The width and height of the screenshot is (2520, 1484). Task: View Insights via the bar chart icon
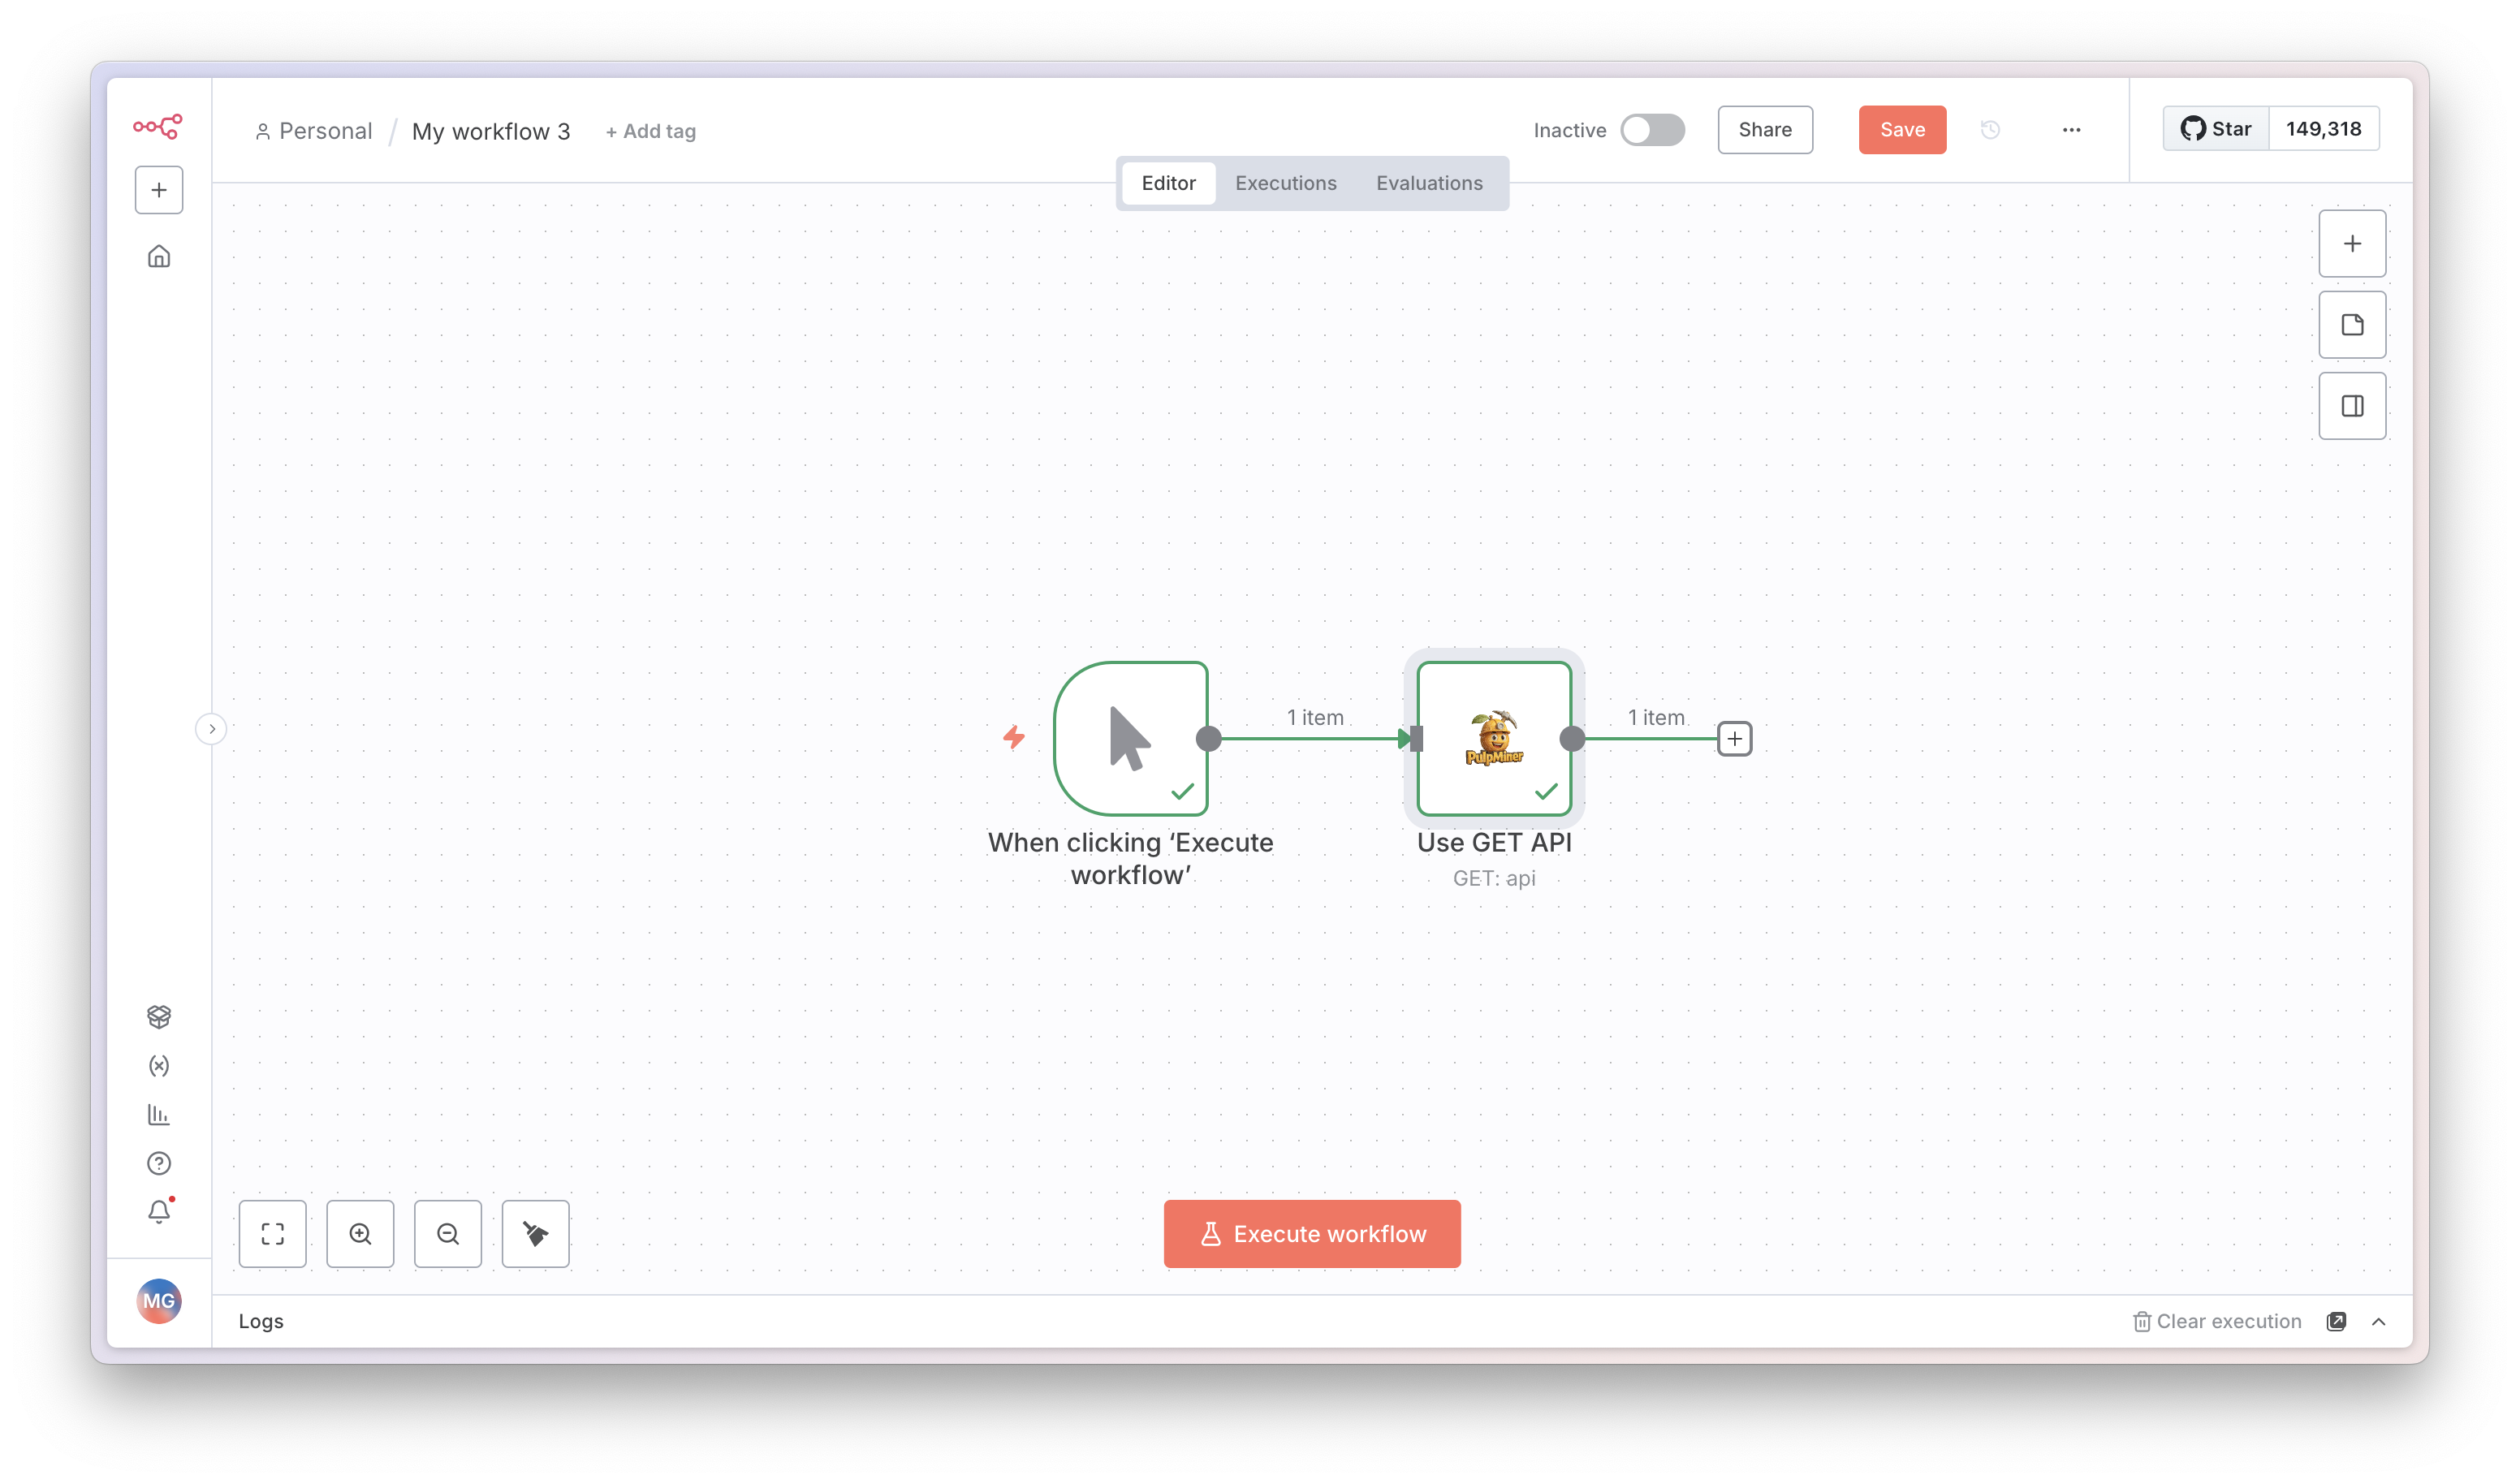(159, 1114)
